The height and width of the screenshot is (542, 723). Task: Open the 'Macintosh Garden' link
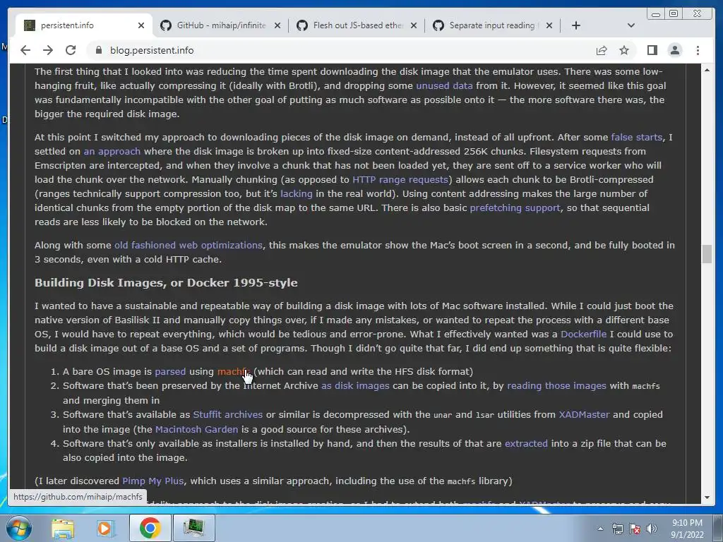pos(196,430)
